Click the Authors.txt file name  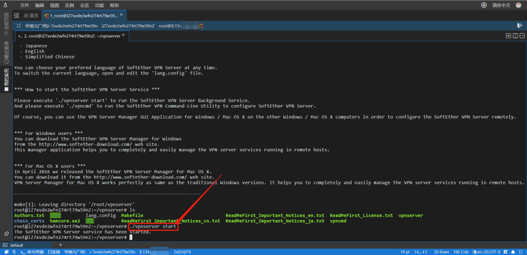tap(29, 216)
